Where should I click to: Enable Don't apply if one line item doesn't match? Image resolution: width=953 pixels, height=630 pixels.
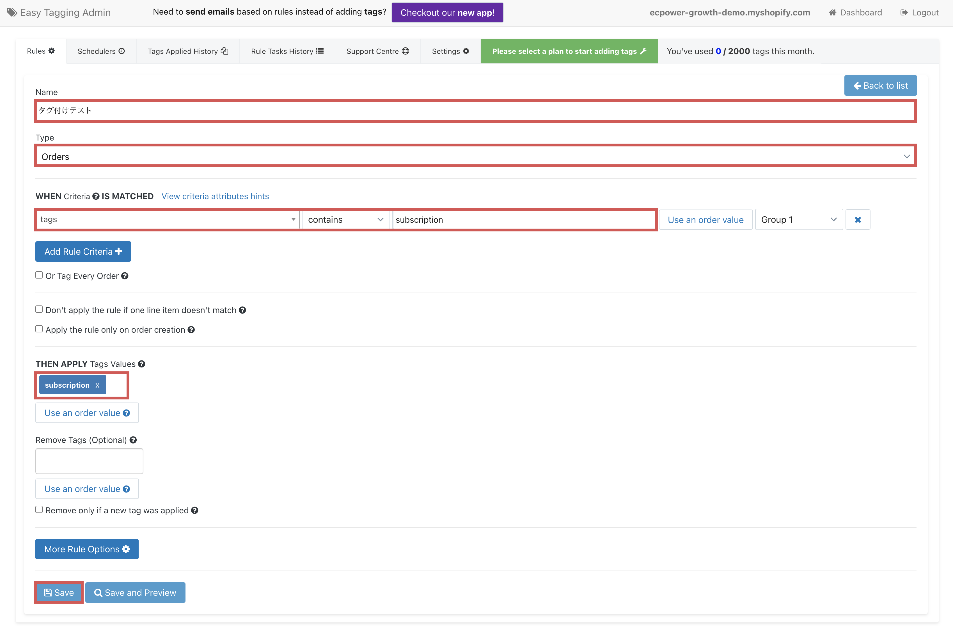pos(39,309)
